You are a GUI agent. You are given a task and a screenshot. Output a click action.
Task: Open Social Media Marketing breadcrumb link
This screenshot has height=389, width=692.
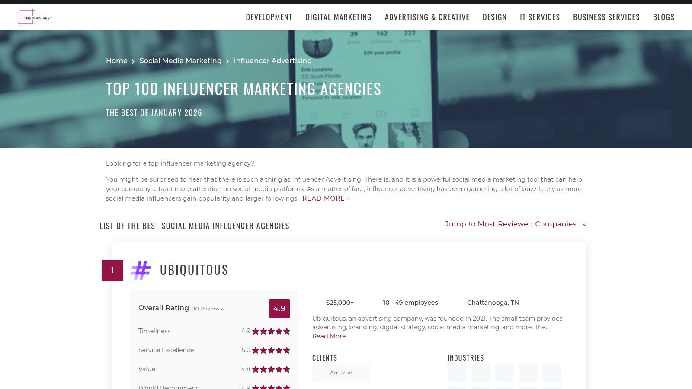coord(180,61)
